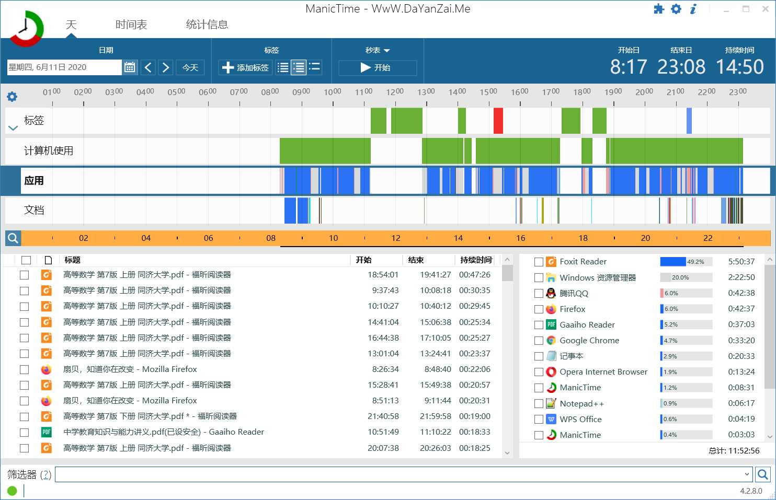Switch to the 天 tab
This screenshot has height=500, width=776.
click(x=71, y=25)
